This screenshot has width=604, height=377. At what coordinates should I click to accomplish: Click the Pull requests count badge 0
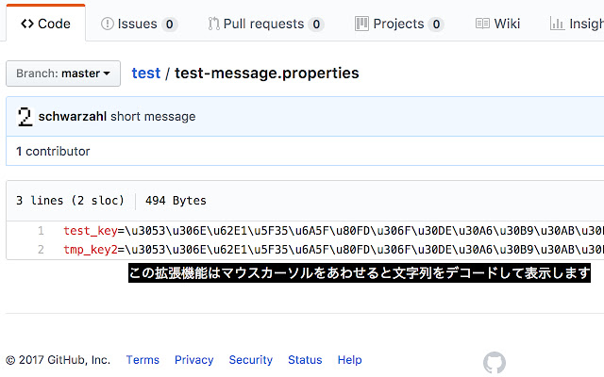(x=316, y=25)
